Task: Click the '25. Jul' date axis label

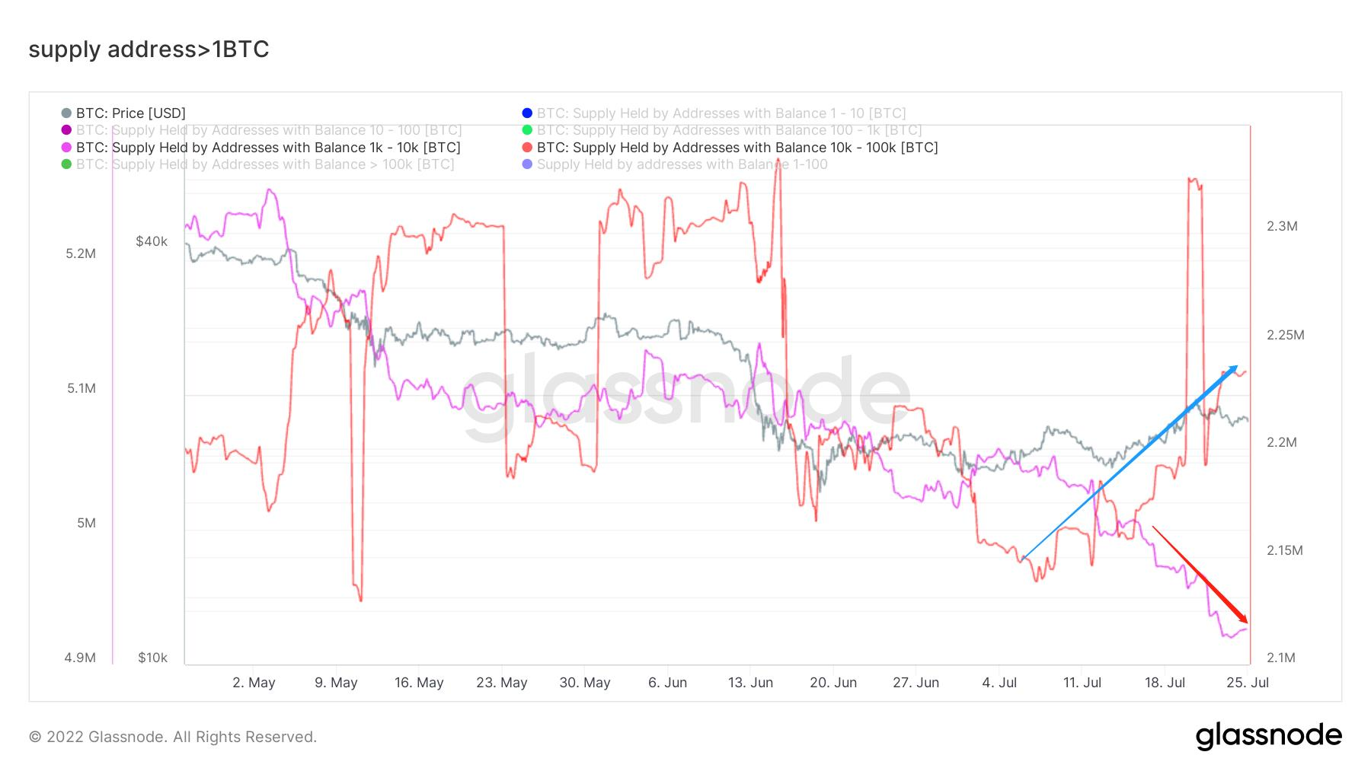Action: [x=1248, y=683]
